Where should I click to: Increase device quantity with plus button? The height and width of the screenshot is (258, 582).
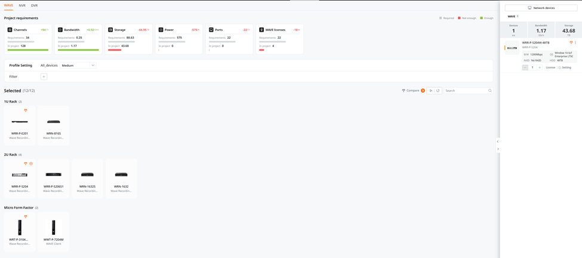(540, 67)
